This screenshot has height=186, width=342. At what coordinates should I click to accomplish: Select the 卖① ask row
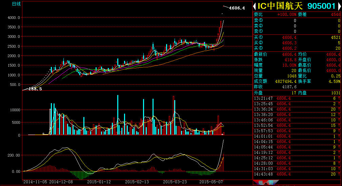(x=297, y=31)
